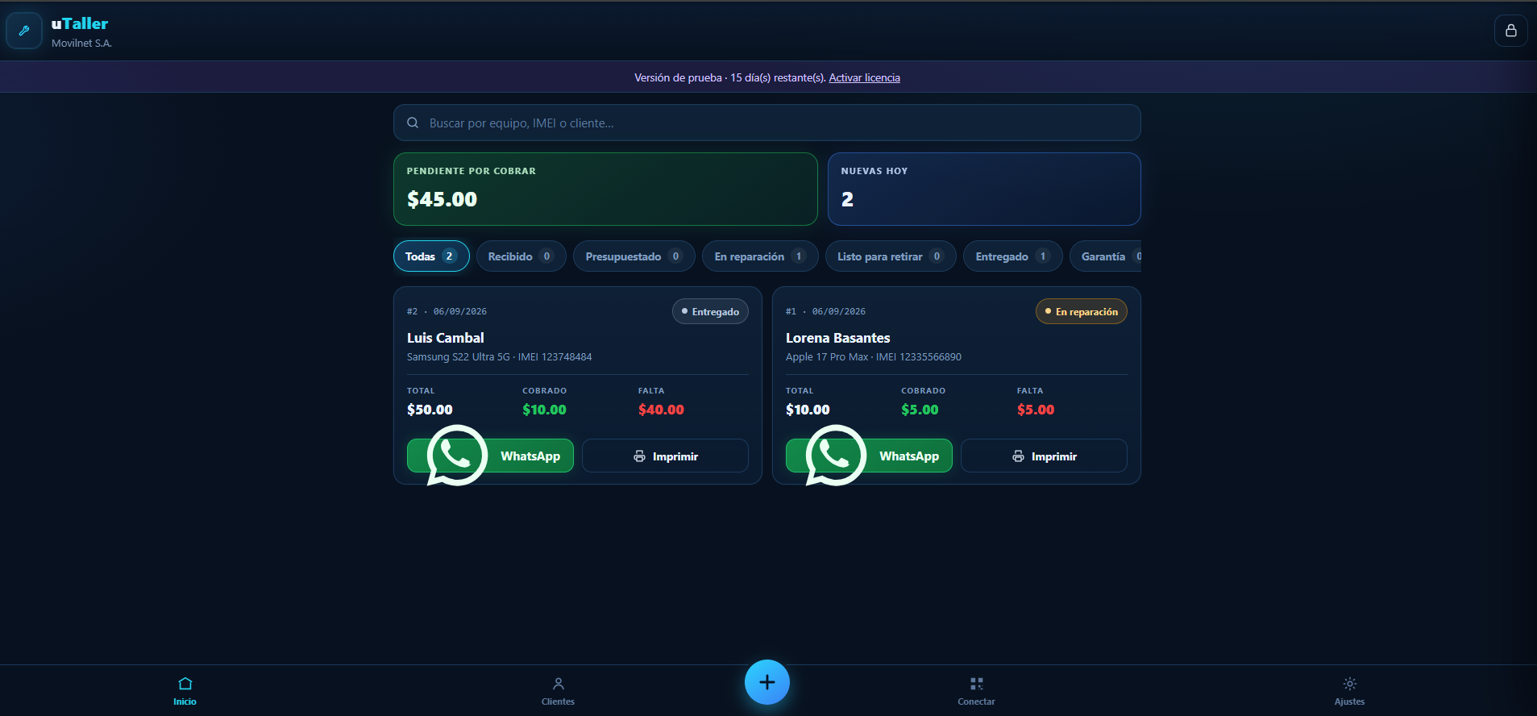The width and height of the screenshot is (1537, 716).
Task: Click printer icon on Lorena Basantes card
Action: 1018,456
